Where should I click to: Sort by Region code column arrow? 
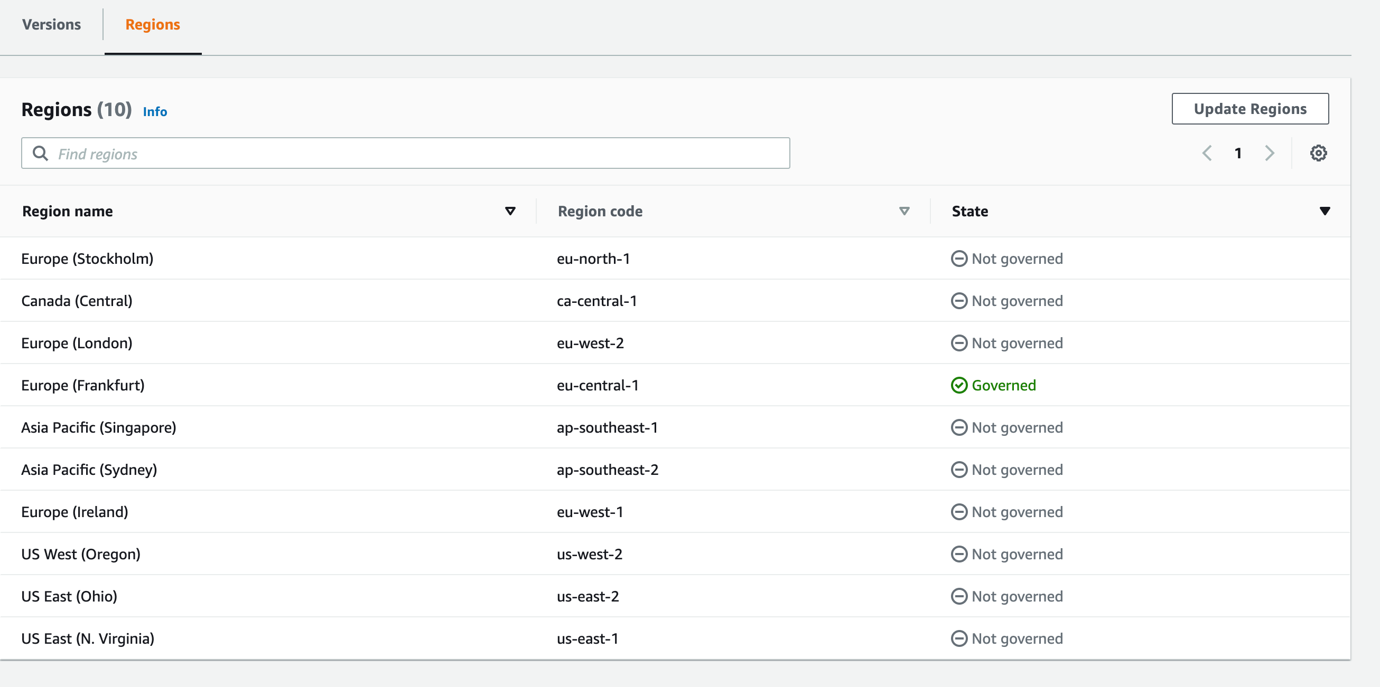pyautogui.click(x=905, y=212)
